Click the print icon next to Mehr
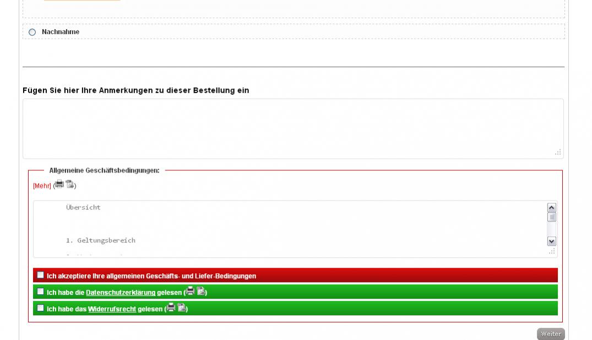 (x=59, y=185)
